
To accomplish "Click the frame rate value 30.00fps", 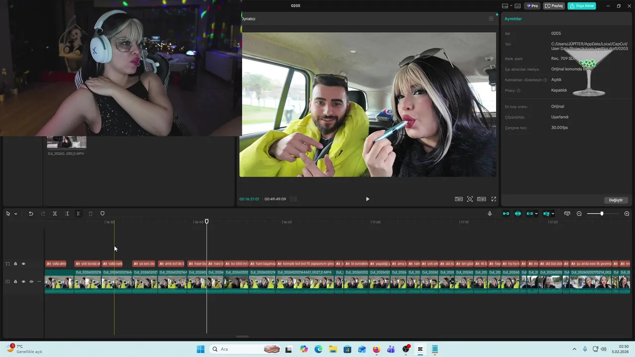I will coord(560,127).
